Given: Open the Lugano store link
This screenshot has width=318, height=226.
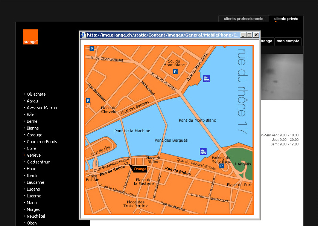Looking at the screenshot, I should point(33,189).
